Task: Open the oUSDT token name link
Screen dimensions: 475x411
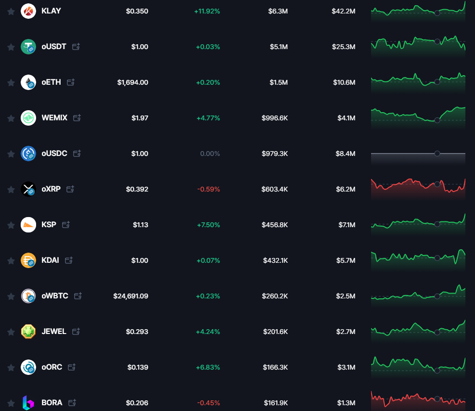Action: (53, 47)
